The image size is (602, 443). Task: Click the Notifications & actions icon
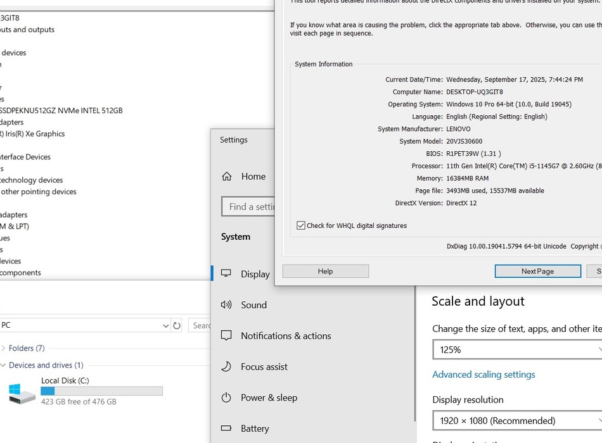coord(226,336)
